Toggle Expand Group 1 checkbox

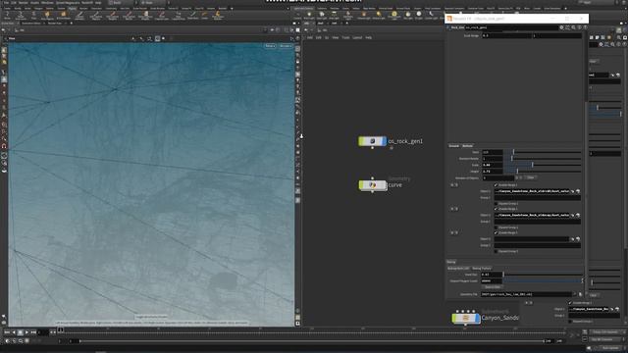point(496,203)
